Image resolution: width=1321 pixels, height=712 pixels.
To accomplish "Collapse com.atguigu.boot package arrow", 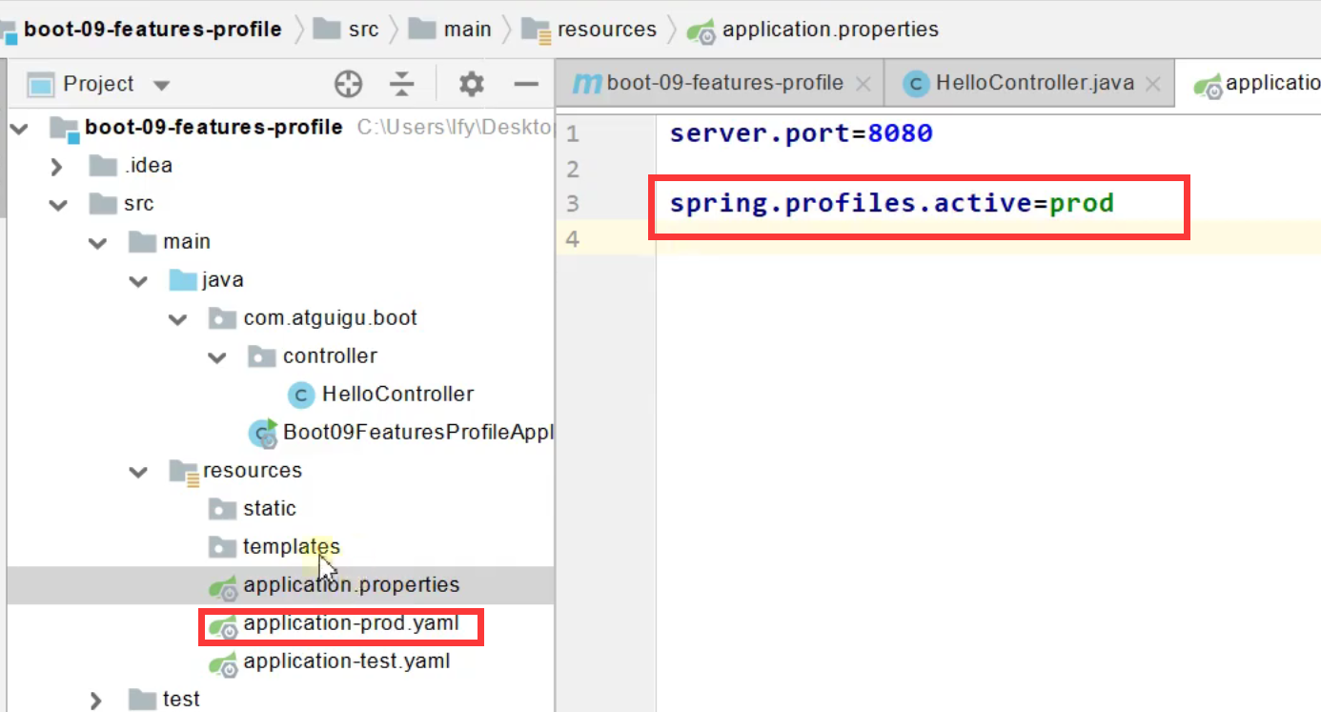I will [178, 318].
